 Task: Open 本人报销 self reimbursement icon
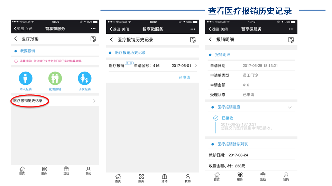(26, 79)
